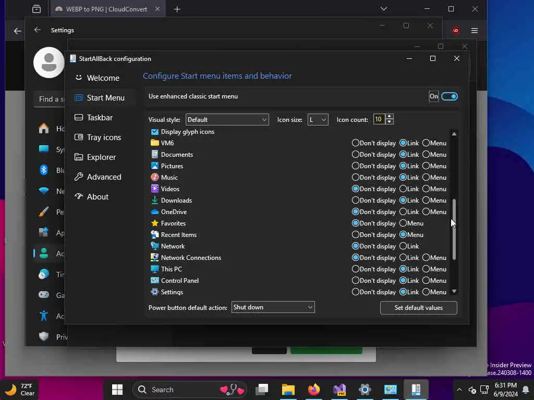Set Pictures to Don't display
534x400 pixels.
point(355,166)
